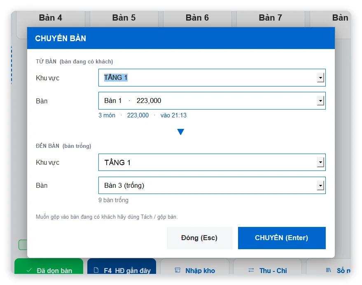Select the Bàn 6 table card
The height and width of the screenshot is (285, 362).
click(197, 19)
